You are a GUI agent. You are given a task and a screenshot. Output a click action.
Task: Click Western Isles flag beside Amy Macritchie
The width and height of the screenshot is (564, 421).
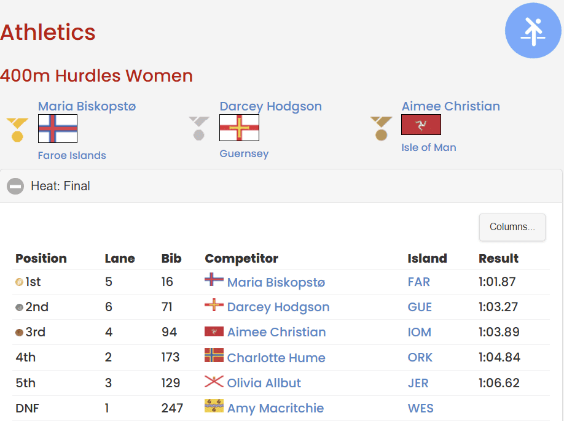(214, 407)
